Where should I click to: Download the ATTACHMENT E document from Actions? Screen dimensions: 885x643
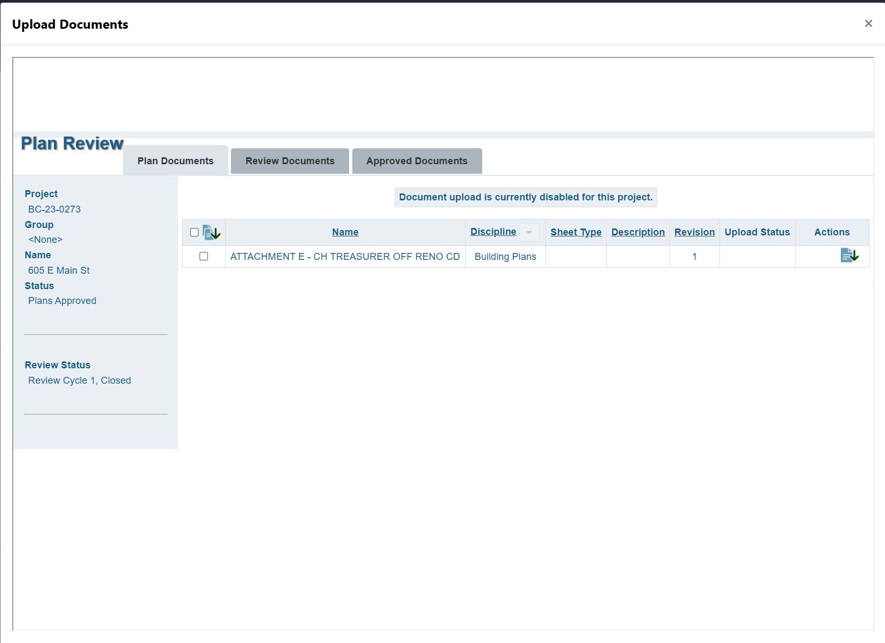coord(849,256)
